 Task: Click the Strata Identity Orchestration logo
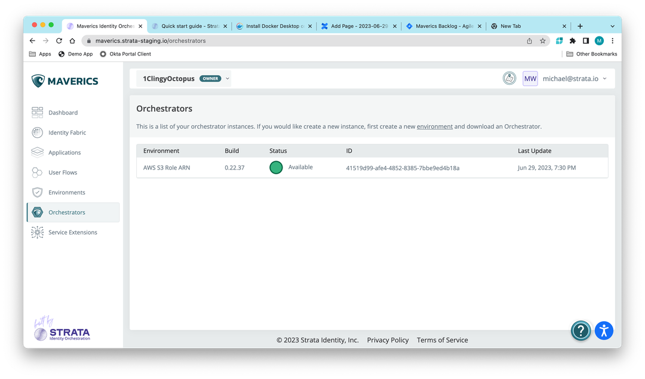coord(62,329)
